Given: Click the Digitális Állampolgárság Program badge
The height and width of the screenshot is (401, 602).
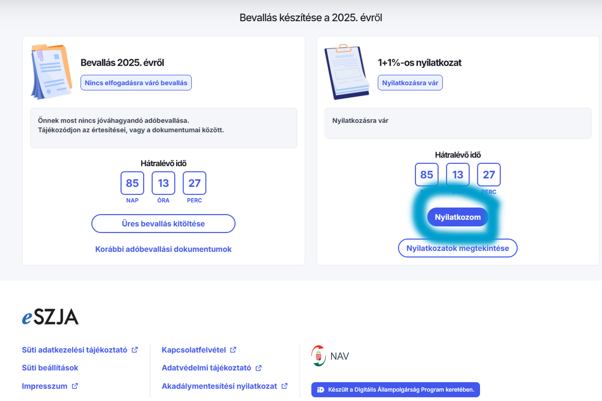Looking at the screenshot, I should (395, 389).
